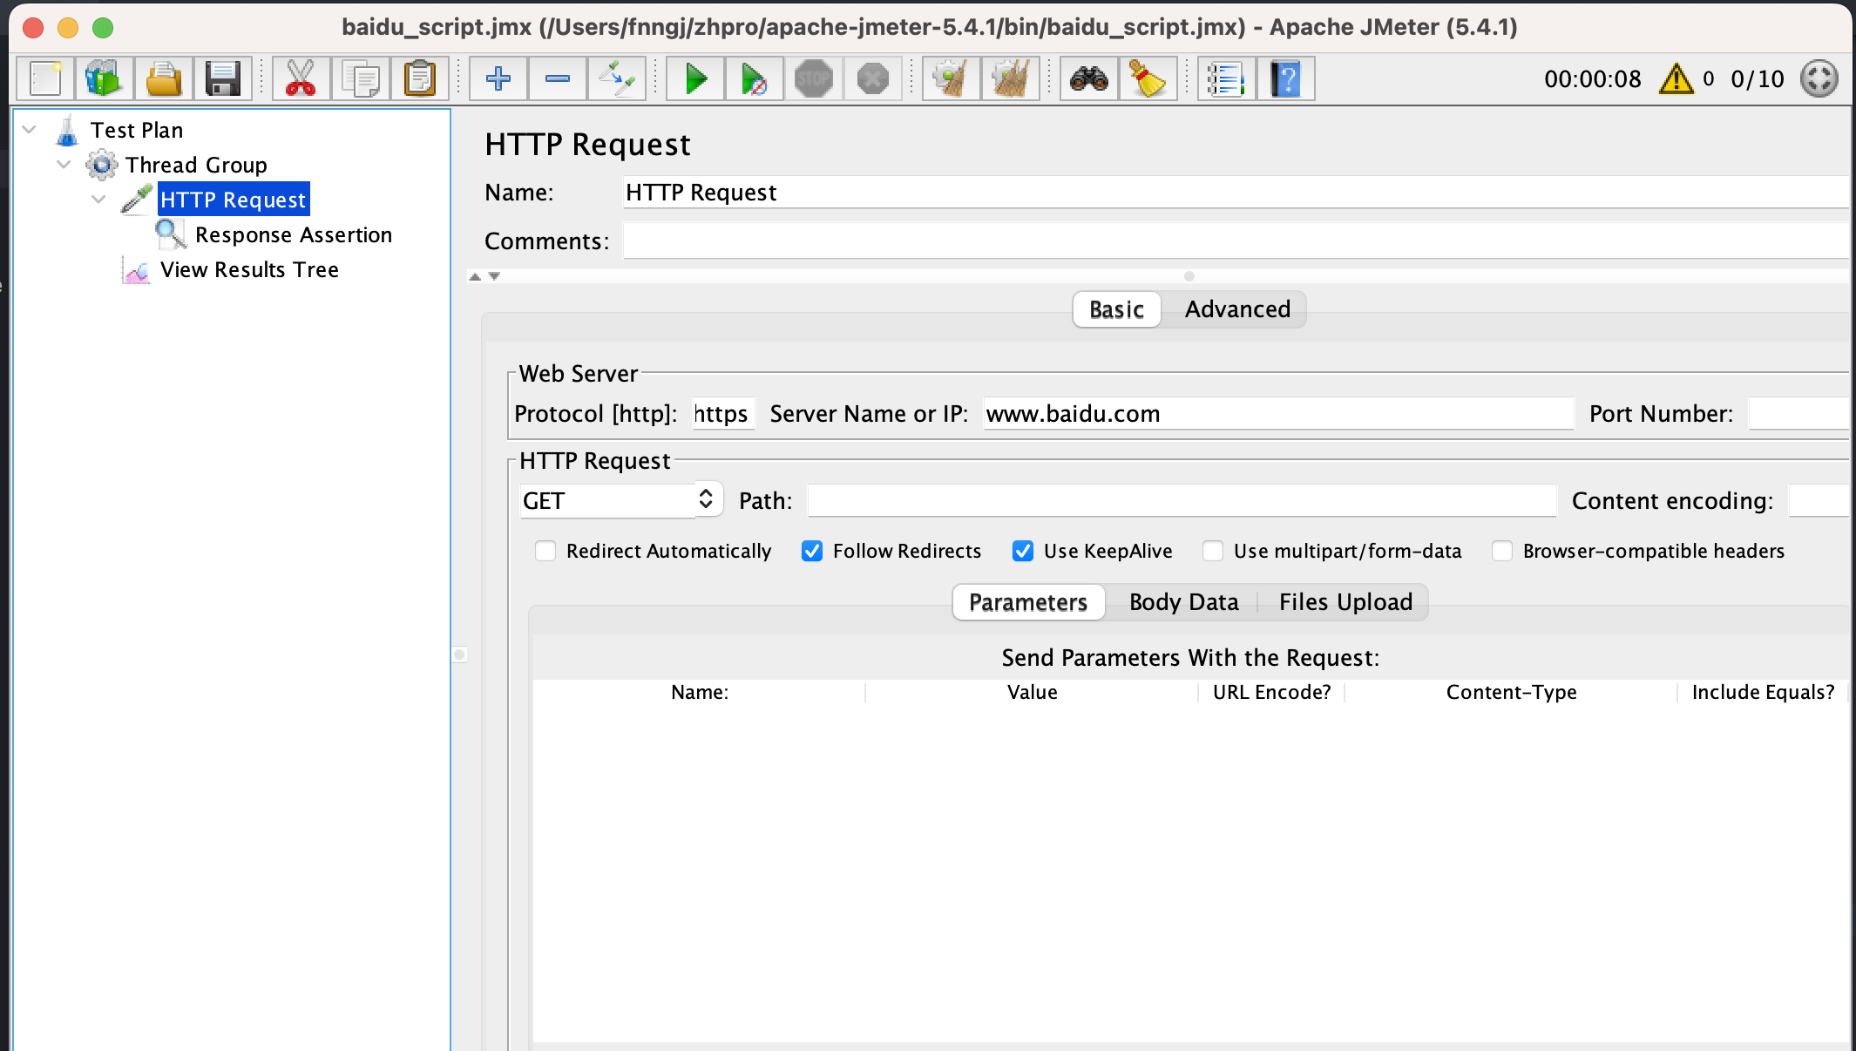
Task: Open the Body Data tab
Action: (1183, 602)
